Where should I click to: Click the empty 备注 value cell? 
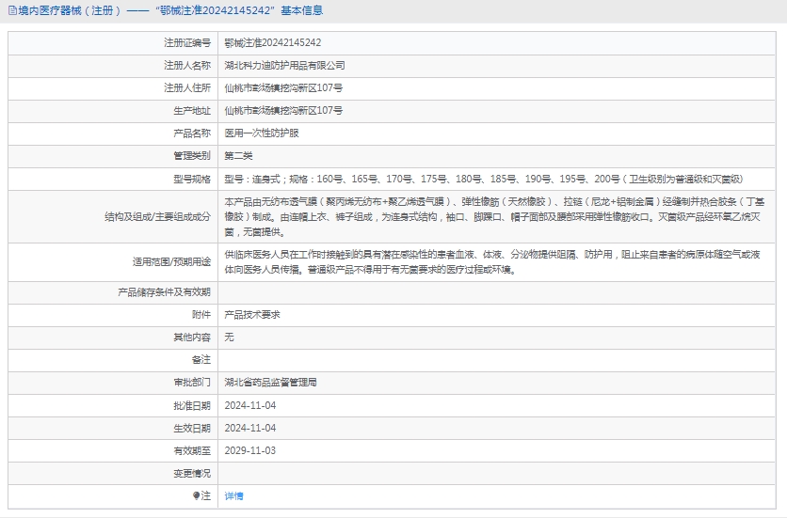499,360
